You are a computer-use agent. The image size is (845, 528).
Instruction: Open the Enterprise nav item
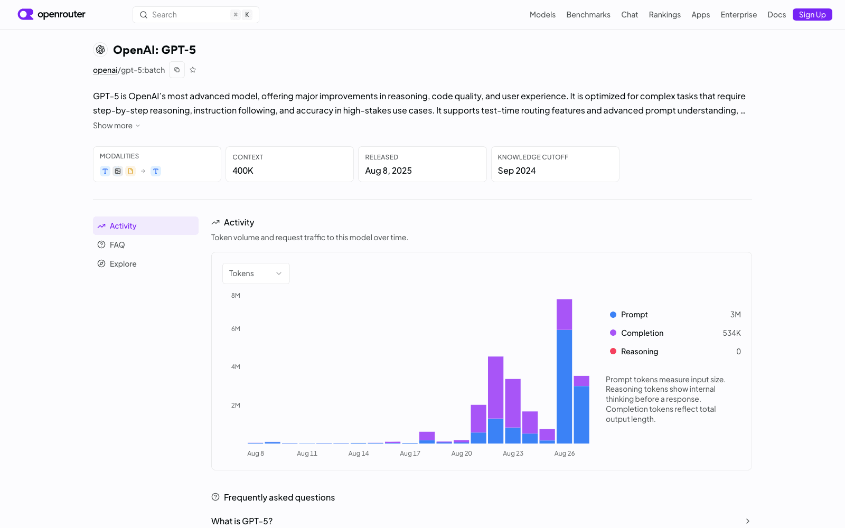[x=738, y=15]
